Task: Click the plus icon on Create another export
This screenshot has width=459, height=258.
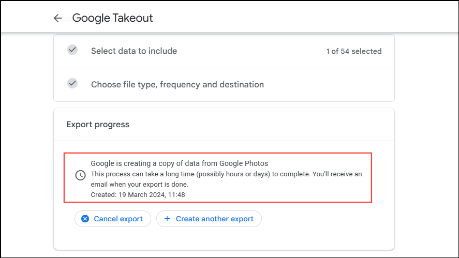Action: 167,219
